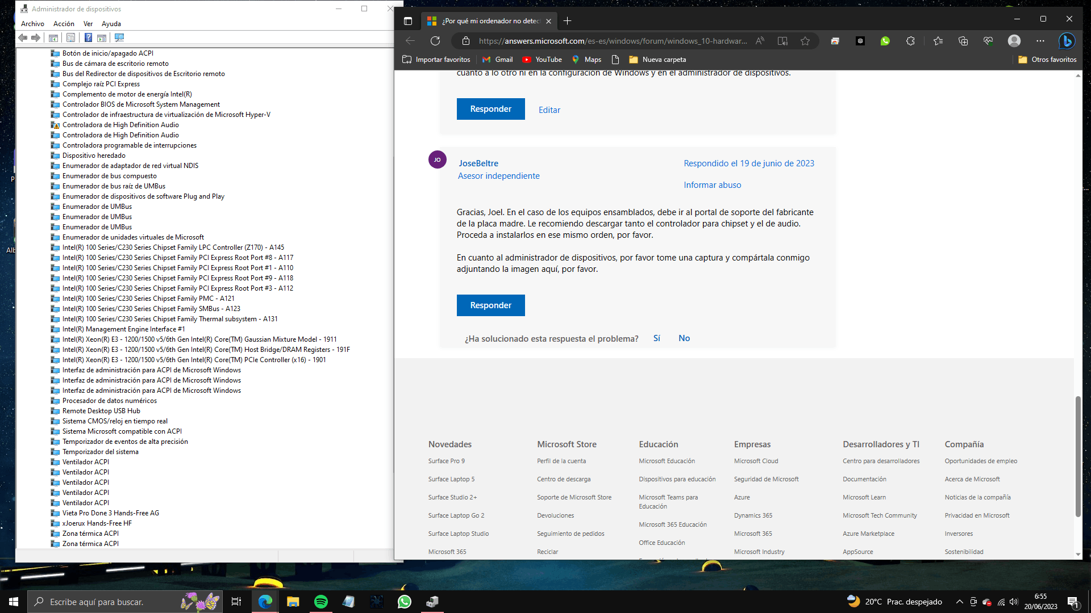Image resolution: width=1091 pixels, height=613 pixels.
Task: Select Controladora de High Definition Audio with warning
Action: 120,125
